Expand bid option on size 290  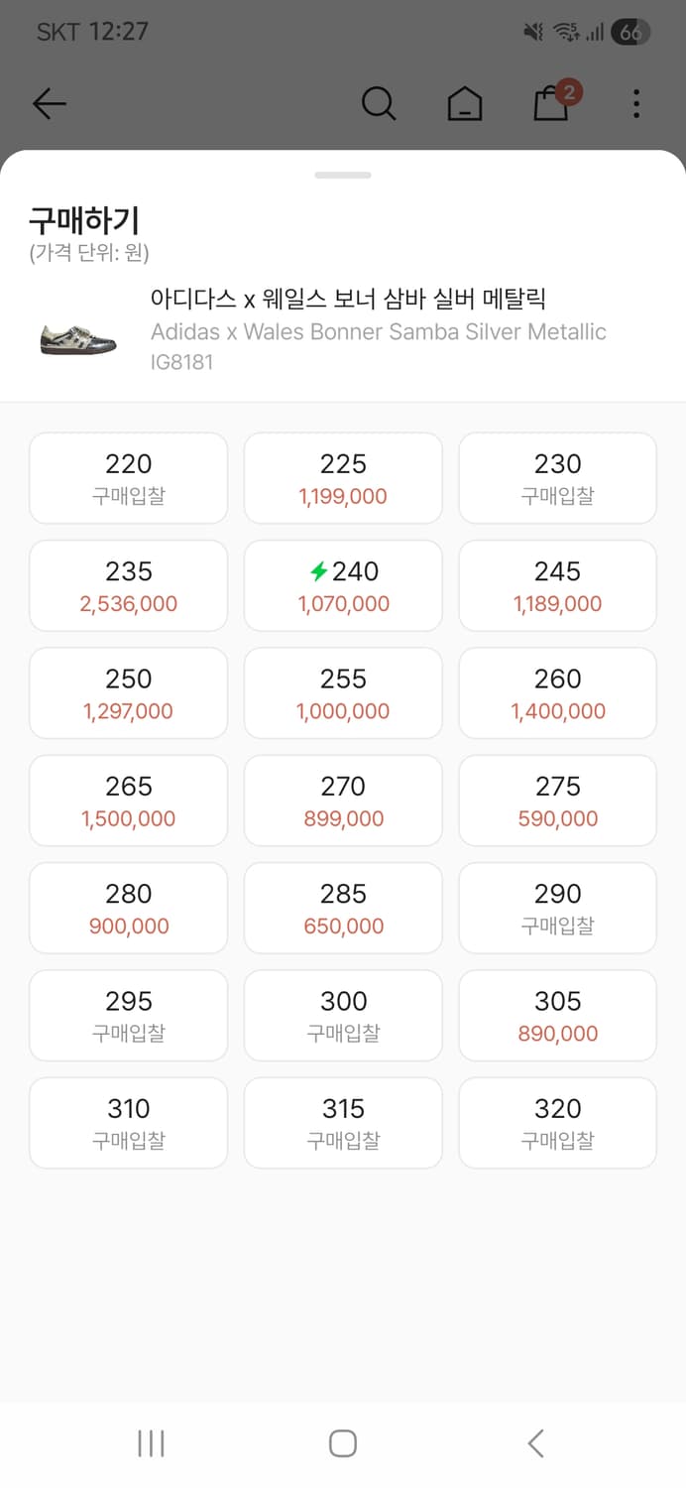tap(557, 908)
